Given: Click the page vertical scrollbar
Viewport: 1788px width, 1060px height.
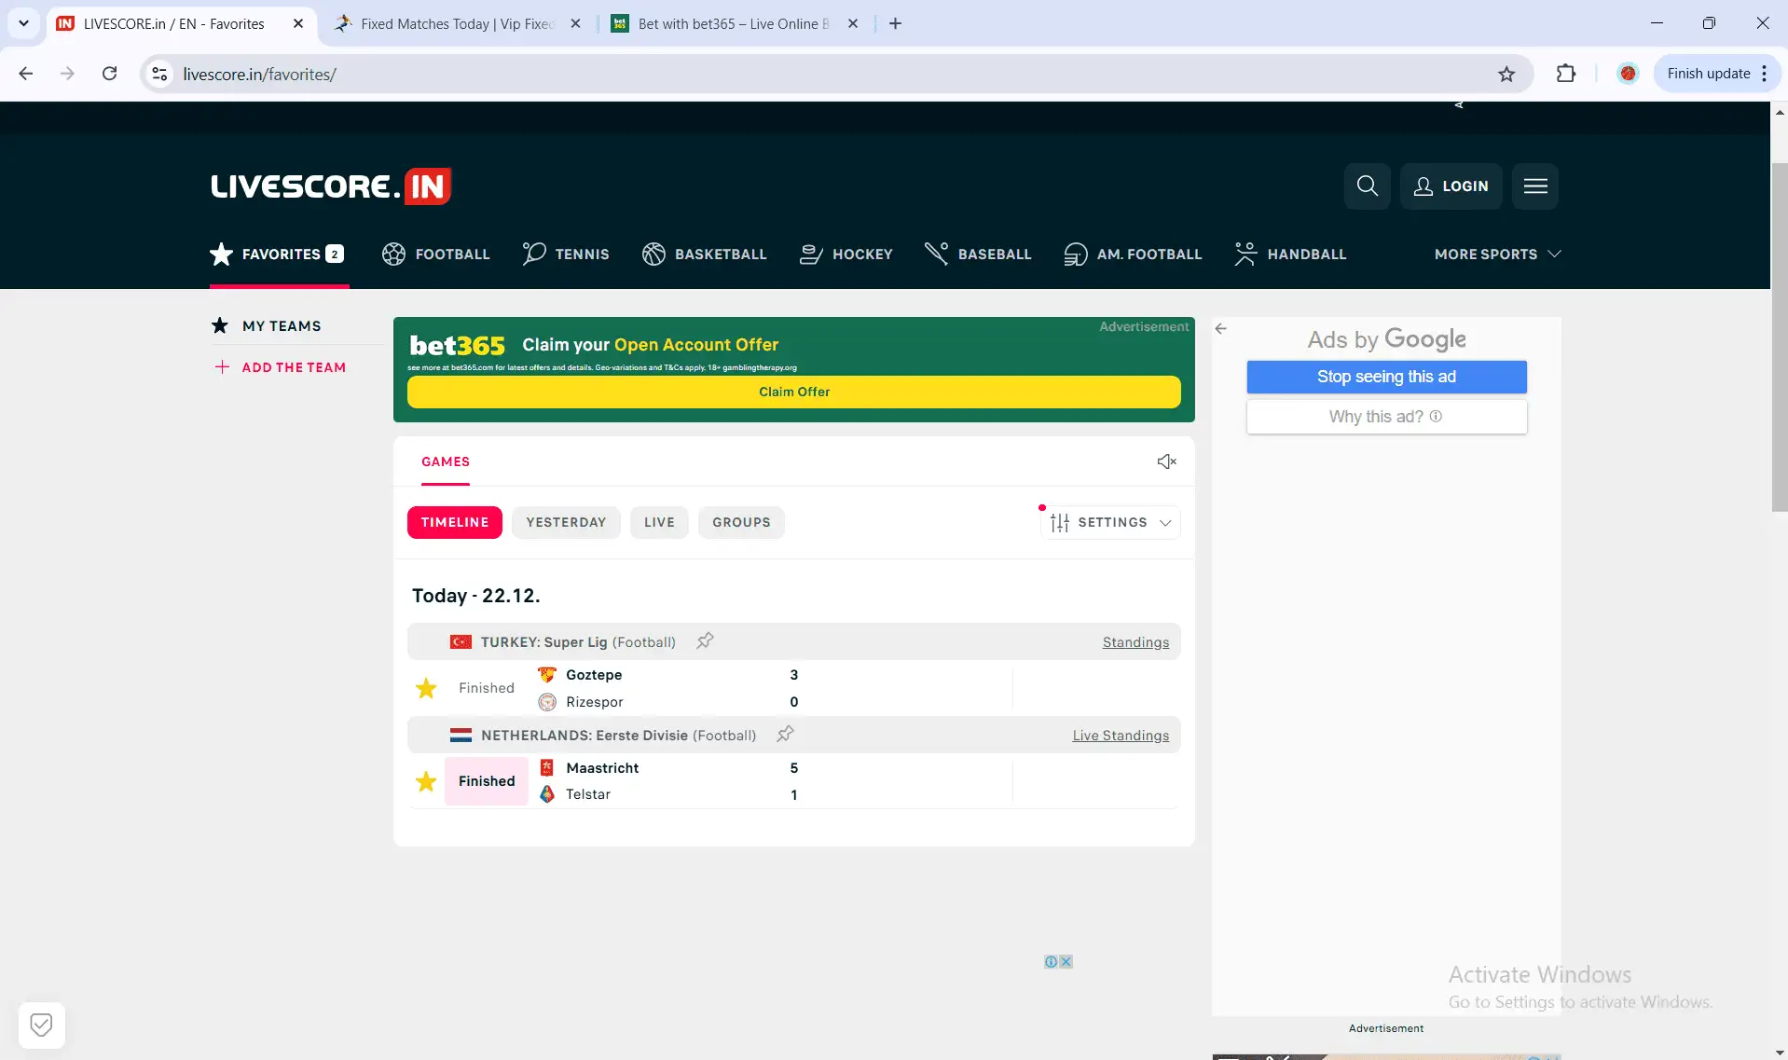Looking at the screenshot, I should pos(1779,336).
